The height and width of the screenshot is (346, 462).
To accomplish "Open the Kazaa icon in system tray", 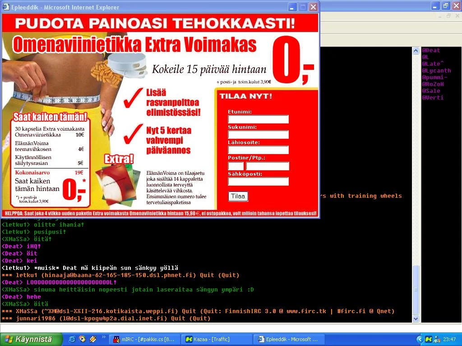I will [x=429, y=339].
